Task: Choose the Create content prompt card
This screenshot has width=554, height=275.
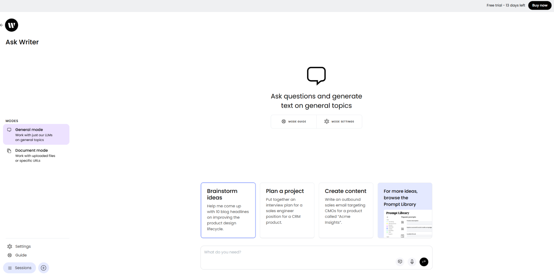Action: coord(346,210)
